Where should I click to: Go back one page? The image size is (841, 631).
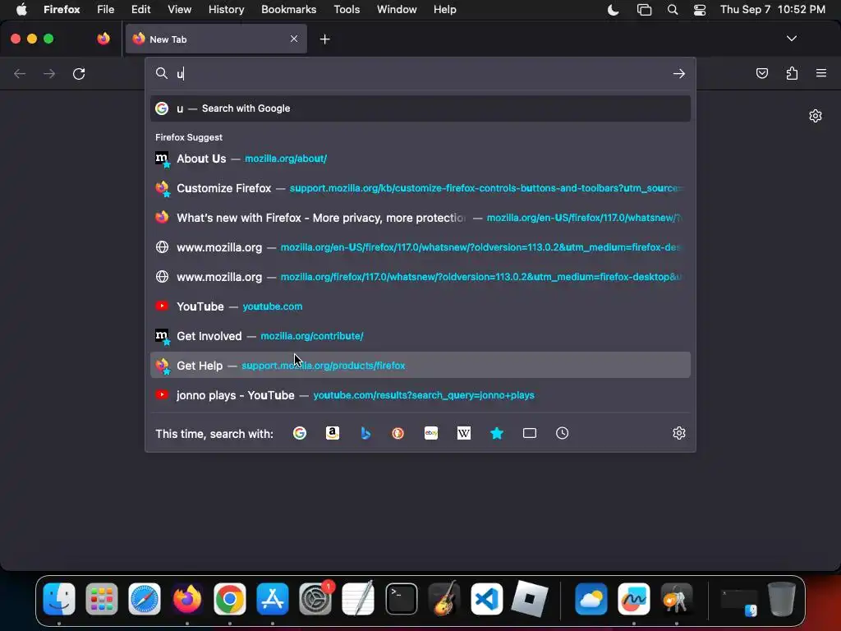20,73
